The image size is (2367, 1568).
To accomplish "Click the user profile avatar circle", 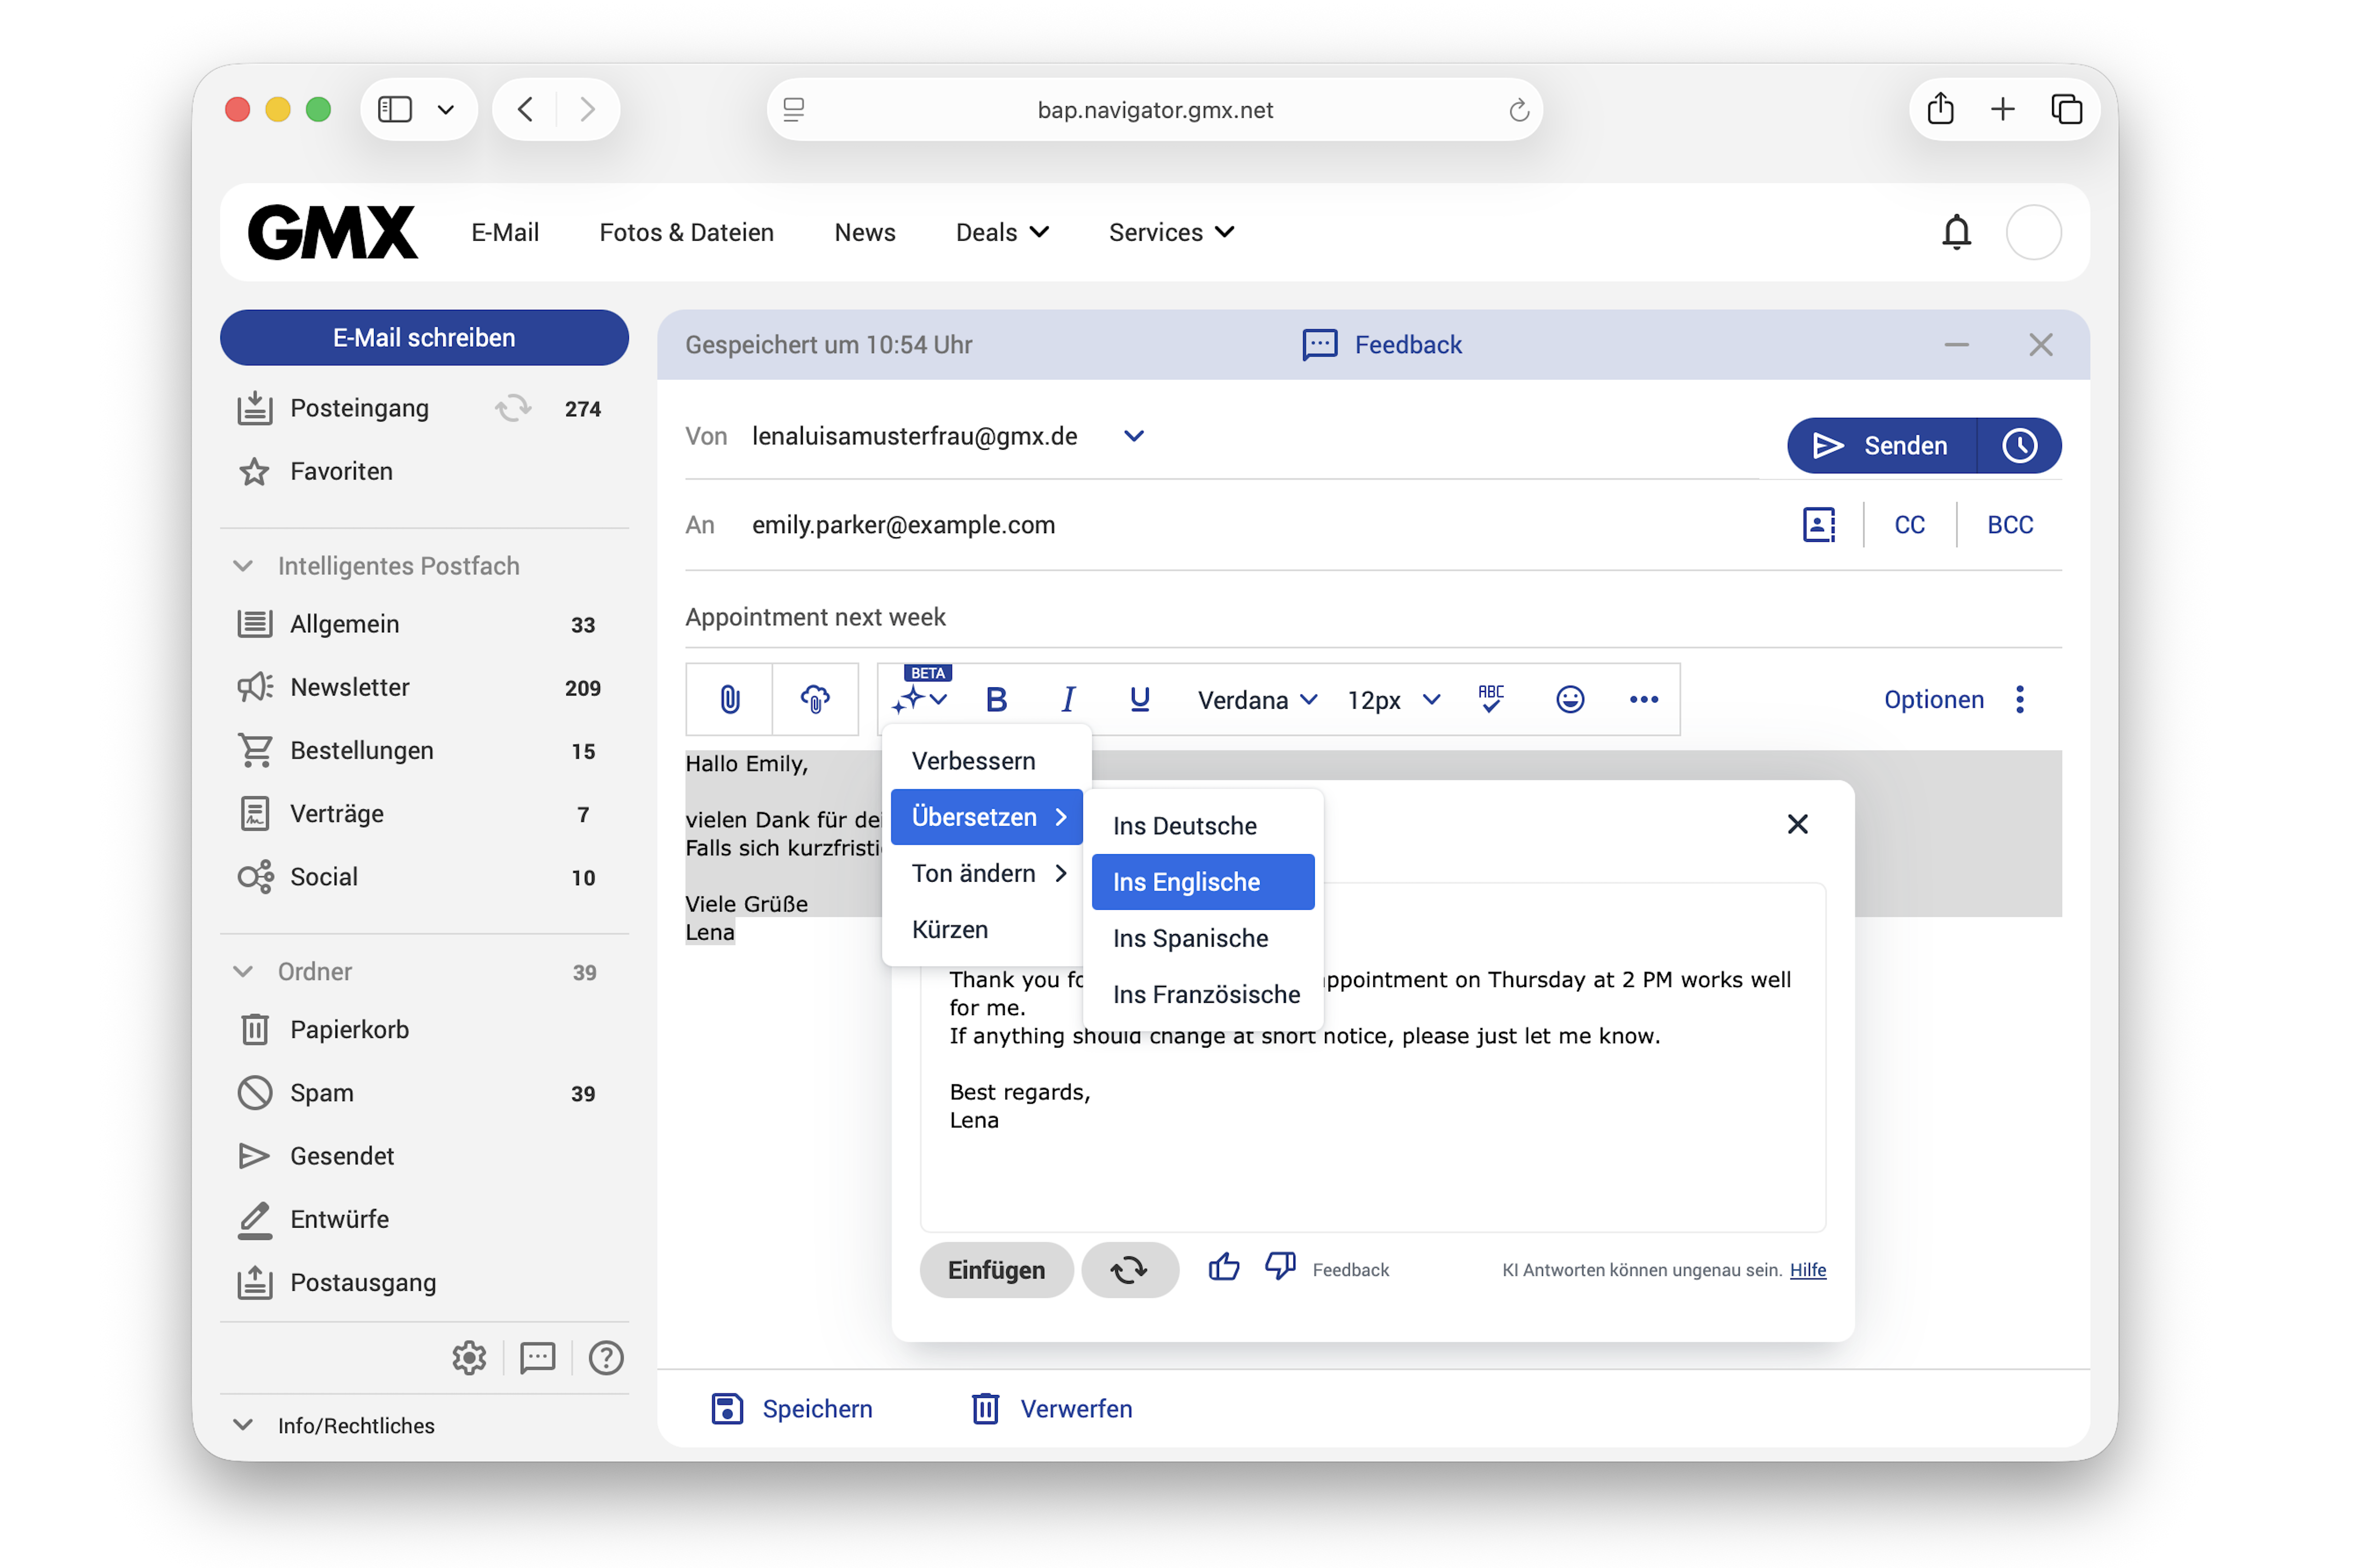I will tap(2033, 232).
